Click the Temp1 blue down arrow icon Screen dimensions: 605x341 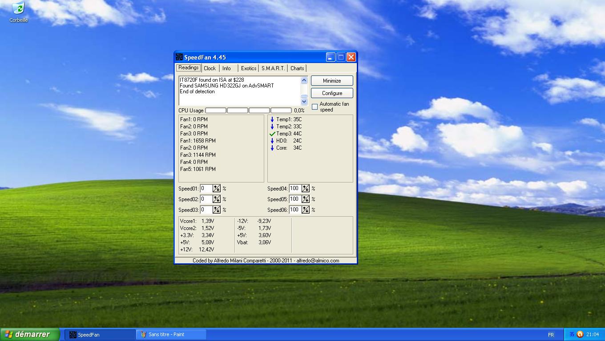click(x=272, y=119)
